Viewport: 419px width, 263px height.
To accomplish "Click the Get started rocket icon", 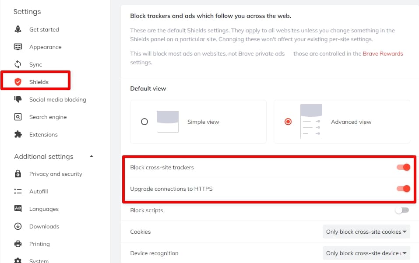I will pos(18,29).
